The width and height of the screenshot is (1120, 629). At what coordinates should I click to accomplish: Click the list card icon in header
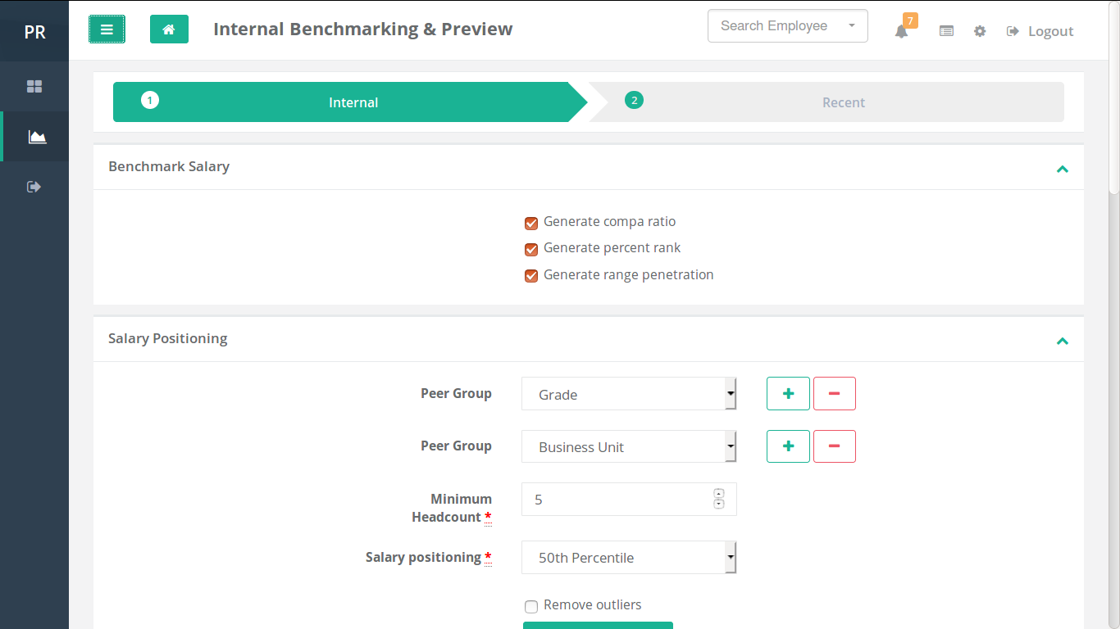946,31
